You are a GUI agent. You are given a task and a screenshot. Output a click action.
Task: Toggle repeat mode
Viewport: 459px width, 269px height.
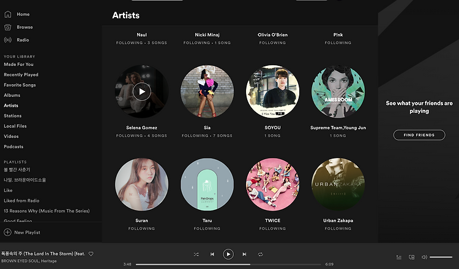pos(260,254)
